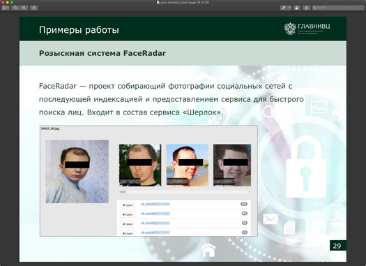Click the large query portrait photo
This screenshot has height=266, width=366.
click(x=77, y=171)
